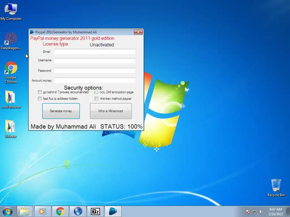Select the Password text box
The width and height of the screenshot is (290, 217).
pyautogui.click(x=95, y=70)
